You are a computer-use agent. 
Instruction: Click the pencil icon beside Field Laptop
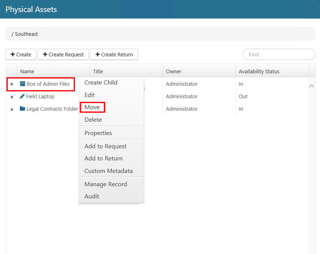pos(22,97)
